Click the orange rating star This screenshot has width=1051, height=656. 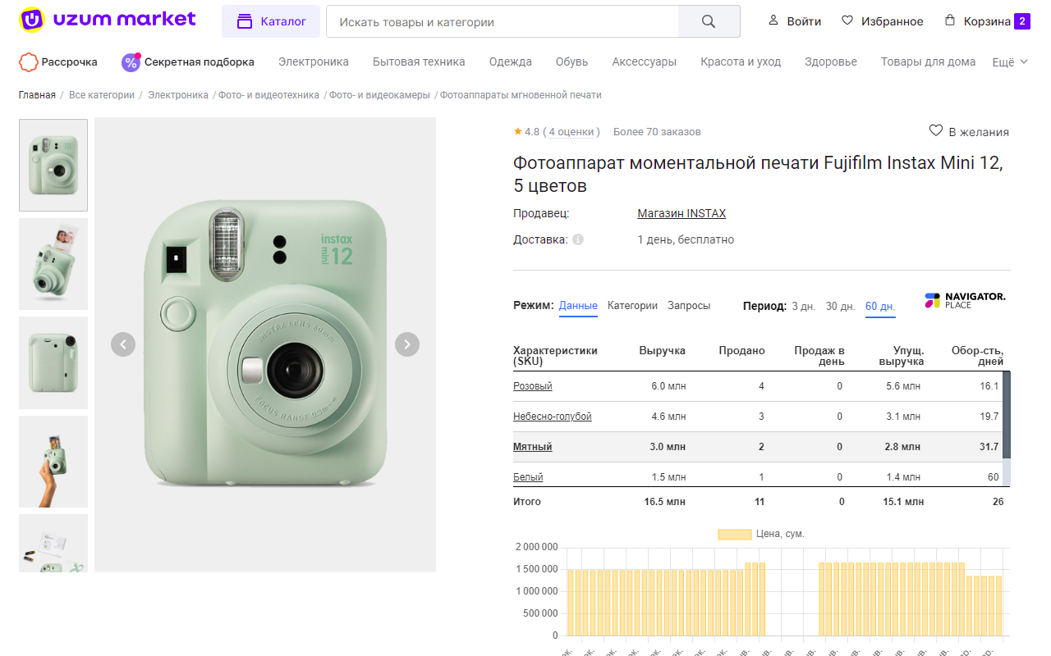[x=518, y=131]
